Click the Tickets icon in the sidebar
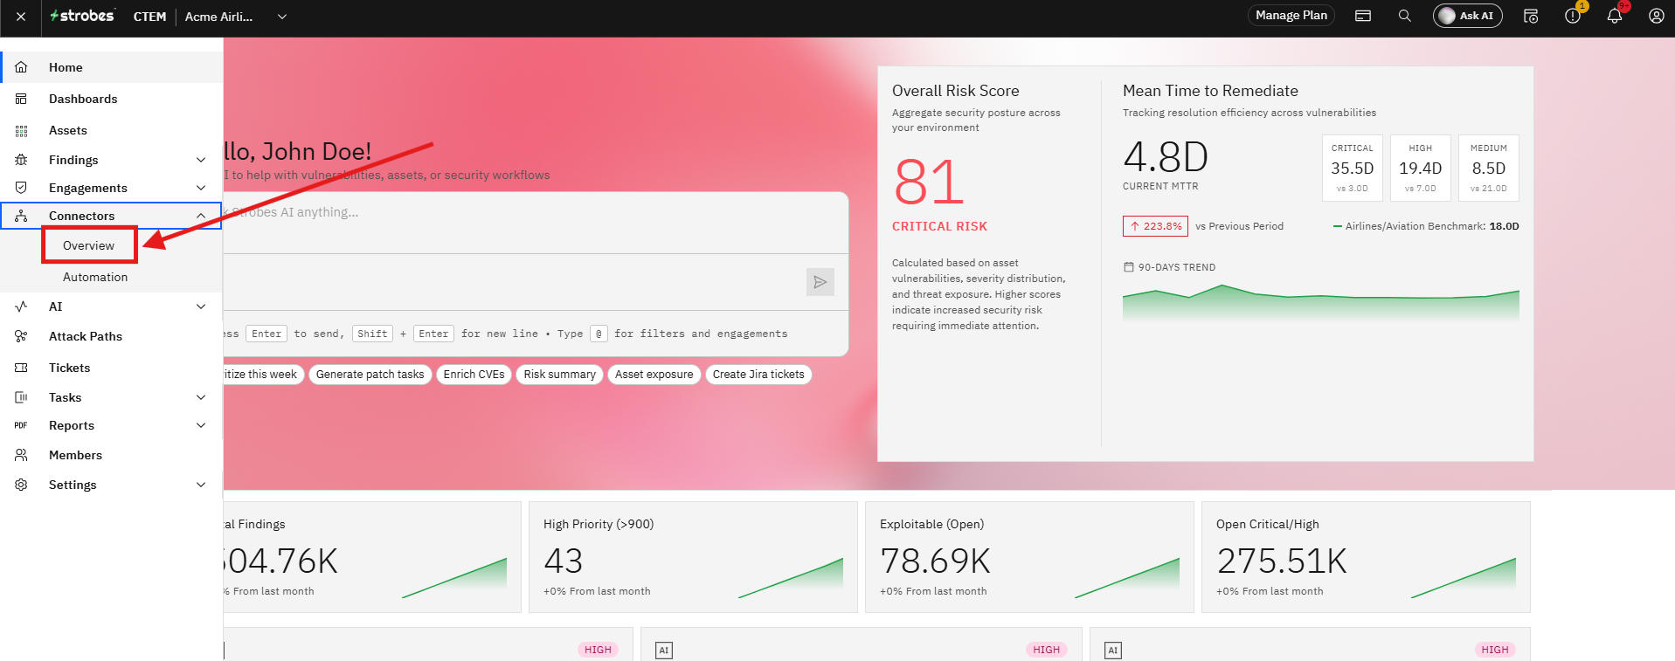The width and height of the screenshot is (1675, 661). 21,368
